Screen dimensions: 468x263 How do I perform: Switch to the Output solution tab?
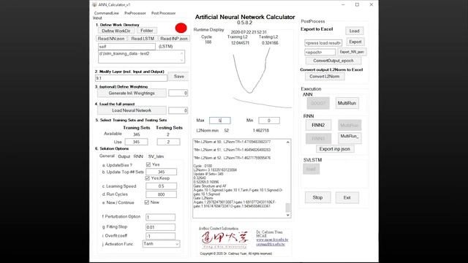coord(124,156)
